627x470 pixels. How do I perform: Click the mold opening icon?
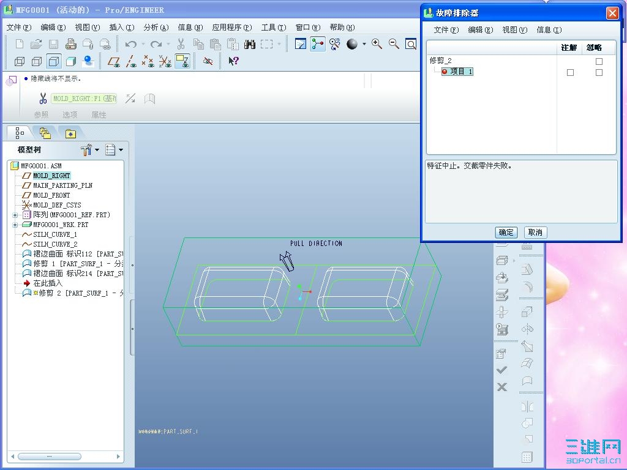click(x=502, y=294)
